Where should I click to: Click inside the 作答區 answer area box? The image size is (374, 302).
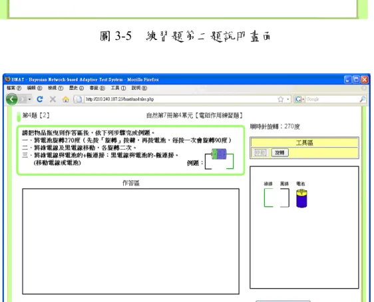[x=130, y=241]
